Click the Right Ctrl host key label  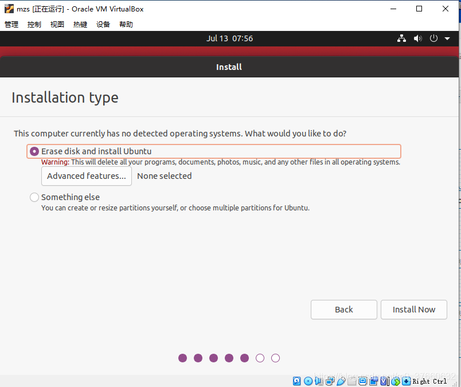(429, 381)
